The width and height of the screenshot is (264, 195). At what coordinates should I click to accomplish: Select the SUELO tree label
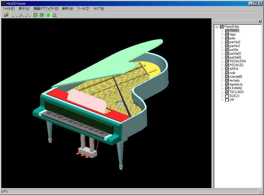click(x=234, y=96)
